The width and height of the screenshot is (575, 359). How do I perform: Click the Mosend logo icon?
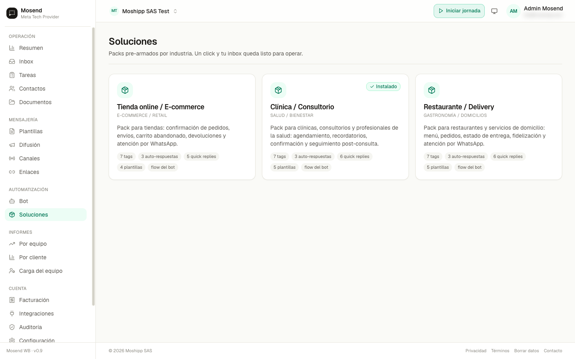[12, 13]
